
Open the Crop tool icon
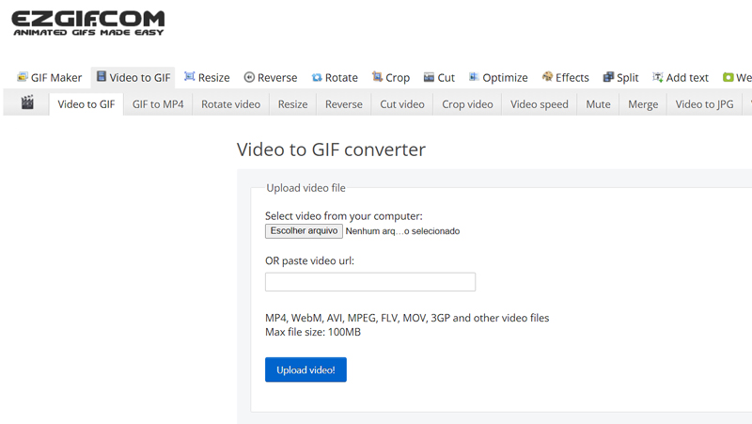[x=378, y=77]
